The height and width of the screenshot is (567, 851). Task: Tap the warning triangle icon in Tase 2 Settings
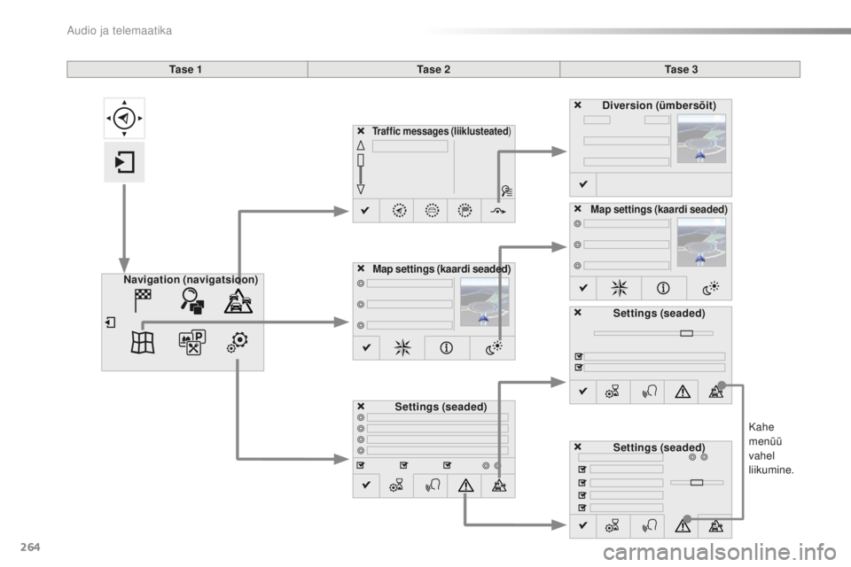click(x=465, y=485)
